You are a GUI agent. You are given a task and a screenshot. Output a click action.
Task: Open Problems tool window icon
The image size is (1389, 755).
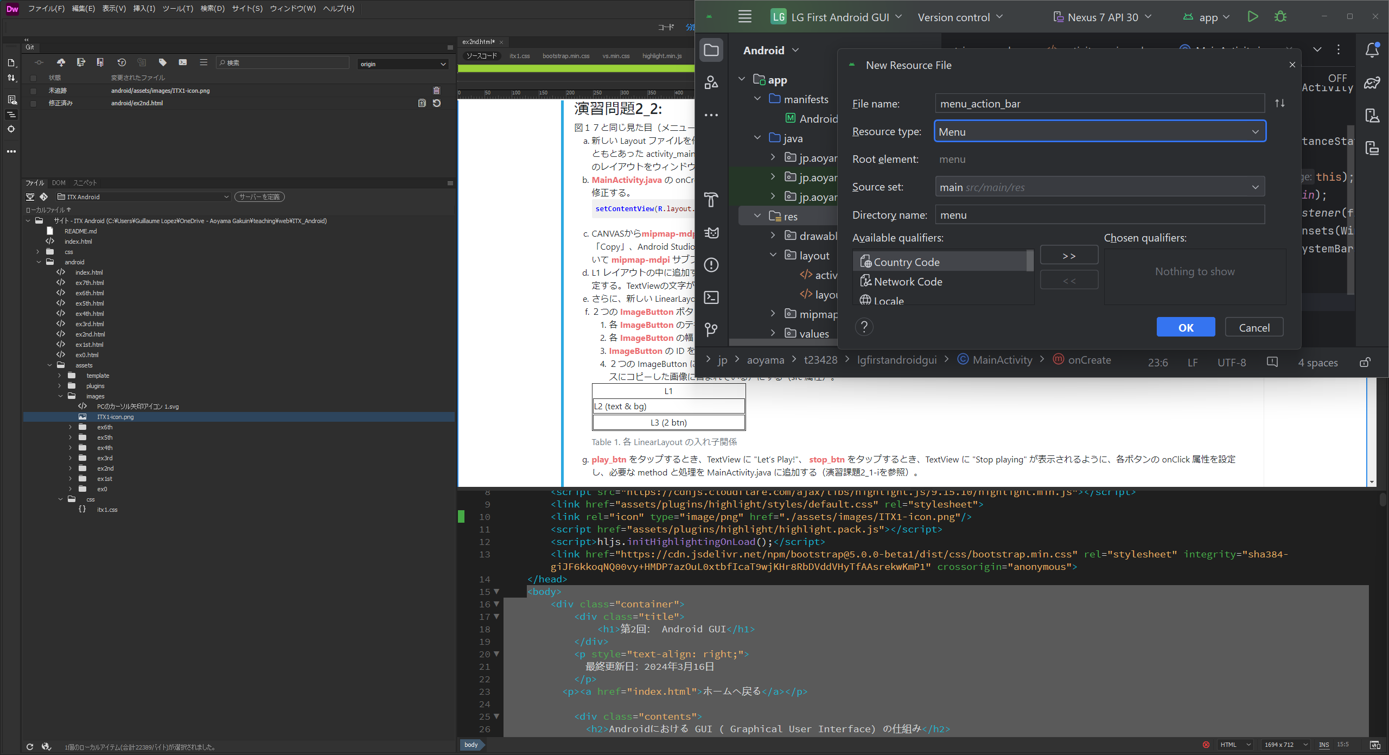point(711,265)
